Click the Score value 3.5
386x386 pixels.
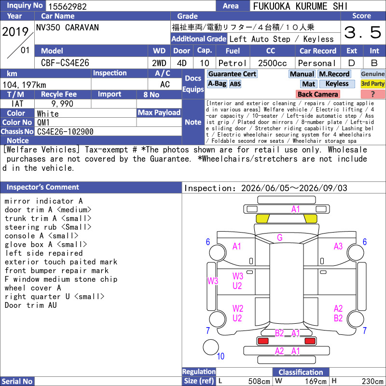363,32
